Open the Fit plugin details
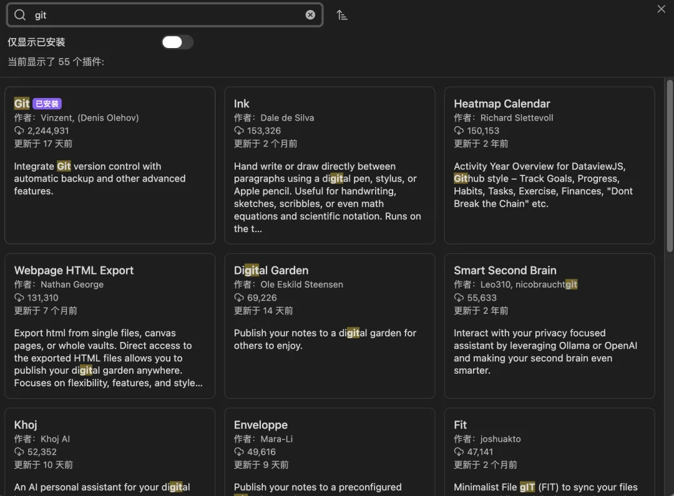The height and width of the screenshot is (496, 674). pos(549,452)
